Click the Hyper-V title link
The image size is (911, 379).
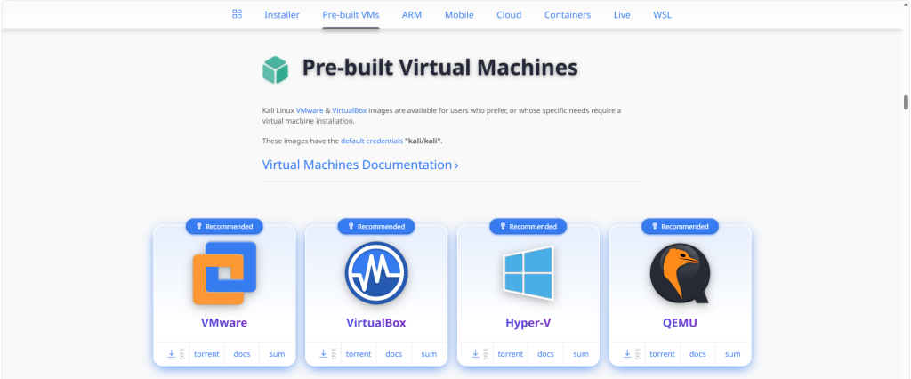tap(528, 323)
